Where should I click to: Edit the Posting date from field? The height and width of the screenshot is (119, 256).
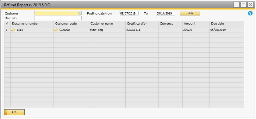pyautogui.click(x=129, y=13)
